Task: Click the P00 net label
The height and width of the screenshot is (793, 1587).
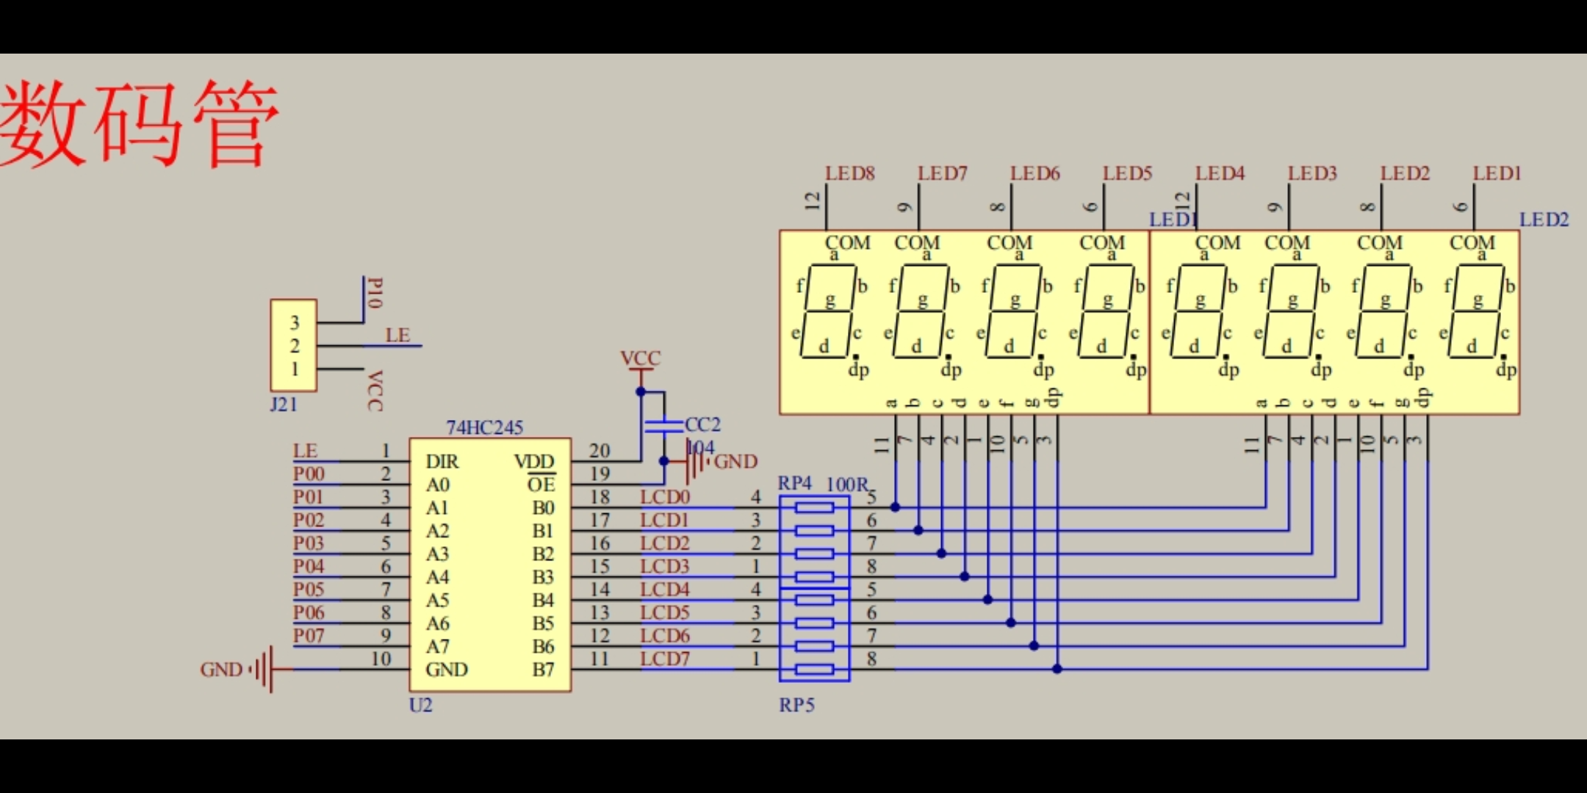Action: pos(309,474)
